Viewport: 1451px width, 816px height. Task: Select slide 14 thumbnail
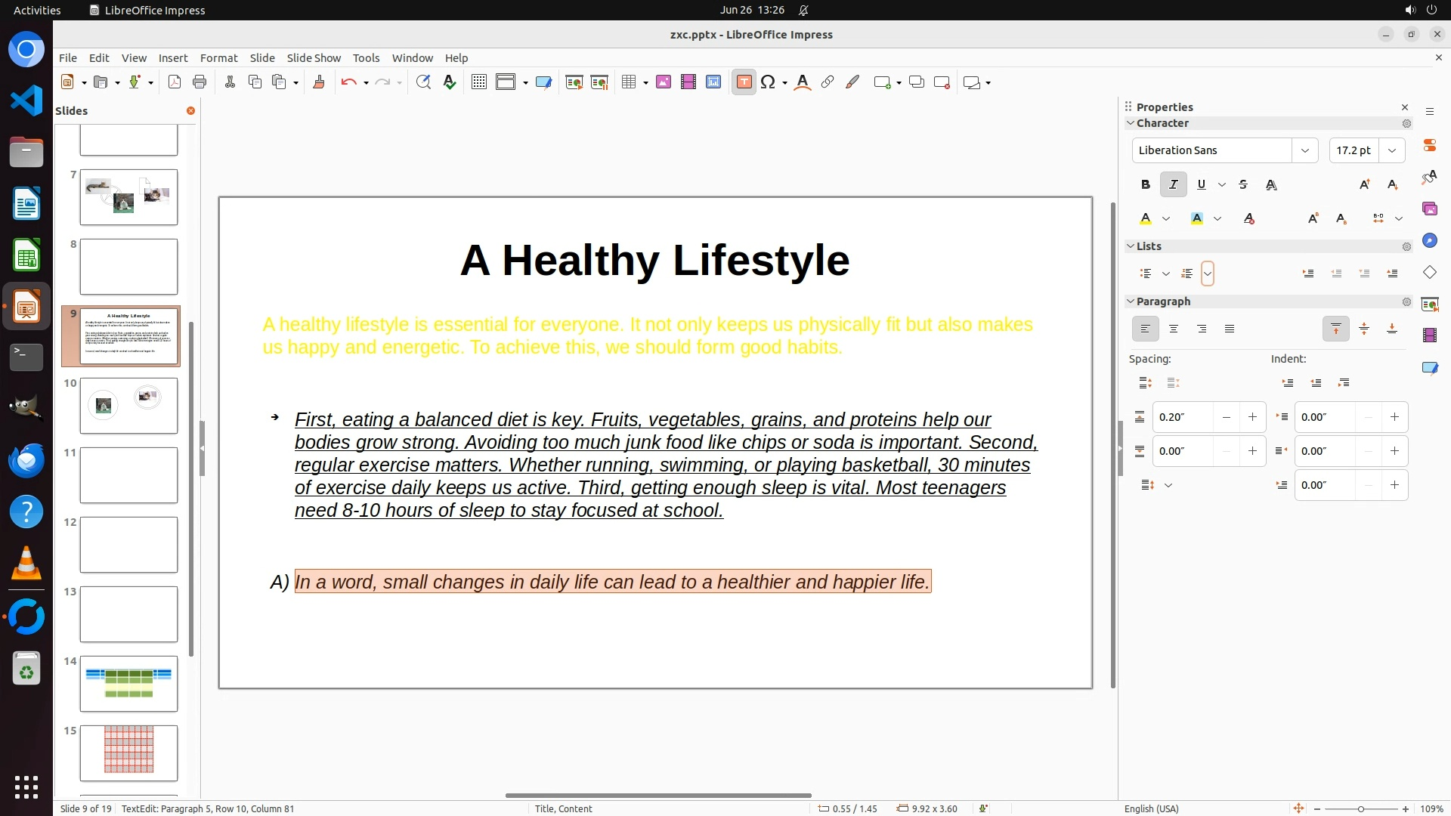[x=128, y=684]
